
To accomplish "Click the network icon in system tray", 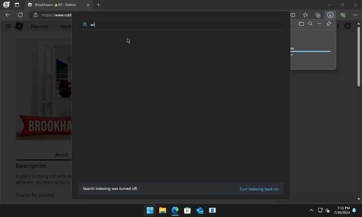I will tap(320, 210).
